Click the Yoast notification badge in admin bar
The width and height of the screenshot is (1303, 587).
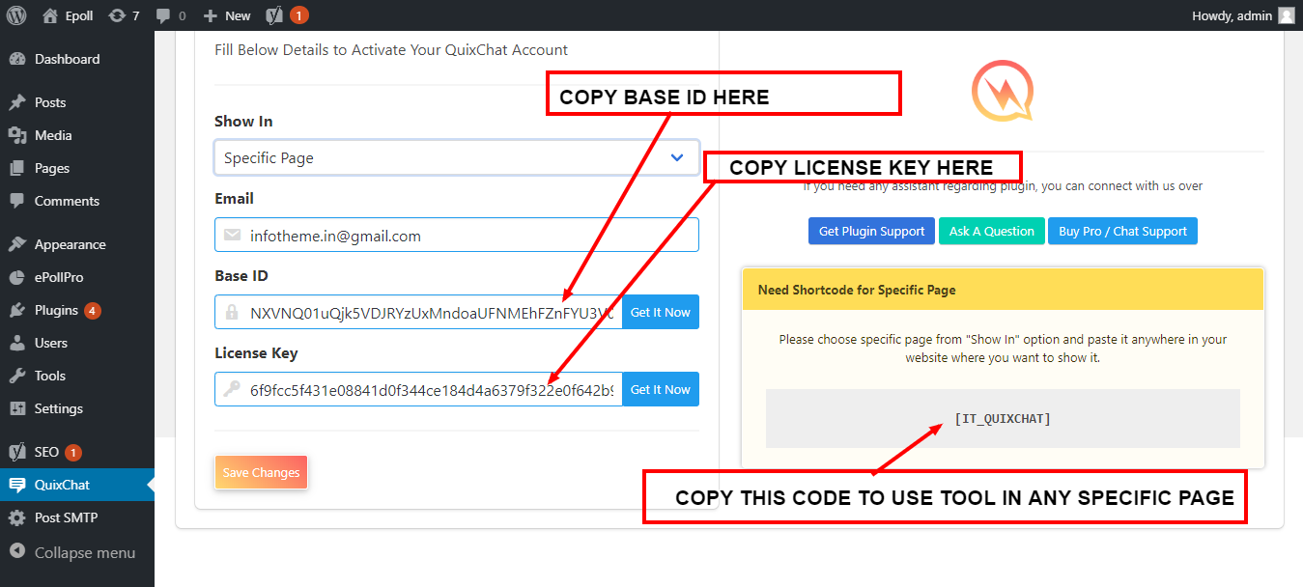click(299, 15)
